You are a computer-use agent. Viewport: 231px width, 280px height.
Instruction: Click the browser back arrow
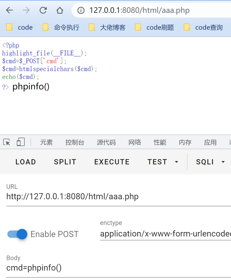[9, 10]
